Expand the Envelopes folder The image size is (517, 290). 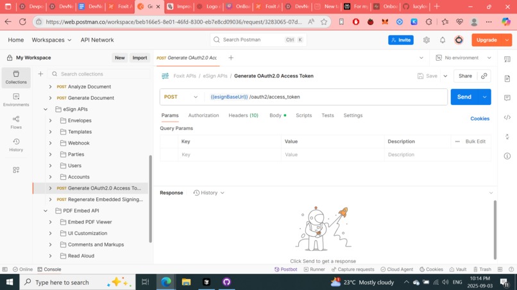click(x=50, y=120)
